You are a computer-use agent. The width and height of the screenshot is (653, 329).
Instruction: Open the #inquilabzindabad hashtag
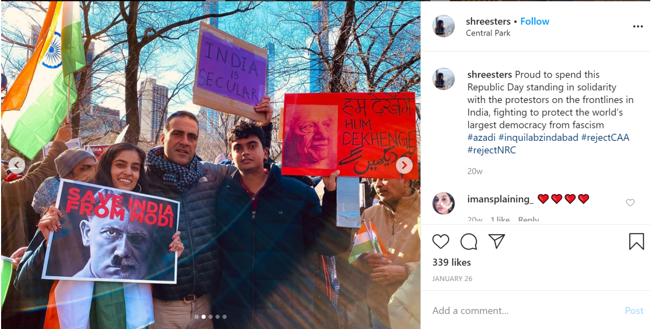538,138
